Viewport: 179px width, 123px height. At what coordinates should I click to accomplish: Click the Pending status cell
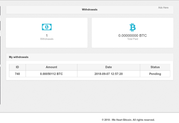(155, 74)
